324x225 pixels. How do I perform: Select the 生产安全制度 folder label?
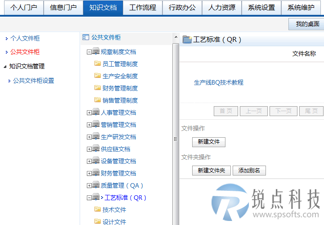pos(120,76)
